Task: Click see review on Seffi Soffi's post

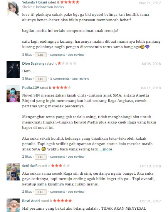Action: (x=76, y=192)
